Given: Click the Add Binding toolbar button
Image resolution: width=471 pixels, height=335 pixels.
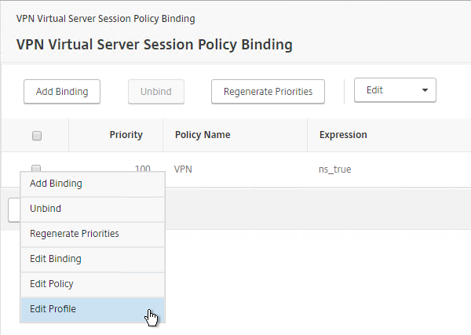Looking at the screenshot, I should pos(62,92).
